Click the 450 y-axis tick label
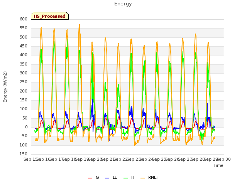247x185 pixels. [x=24, y=46]
